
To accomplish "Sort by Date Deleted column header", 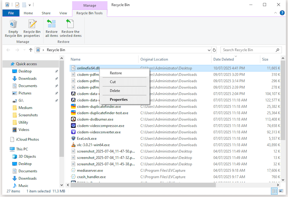I will tap(223, 59).
